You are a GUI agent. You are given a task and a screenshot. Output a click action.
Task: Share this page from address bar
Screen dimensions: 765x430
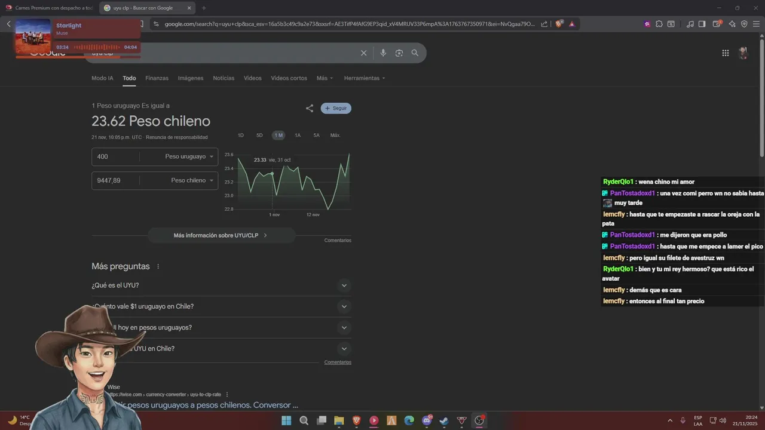point(544,24)
